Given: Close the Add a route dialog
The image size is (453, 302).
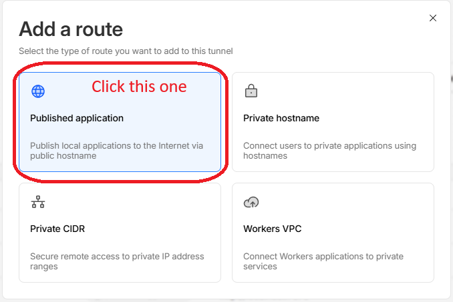Looking at the screenshot, I should pos(433,18).
